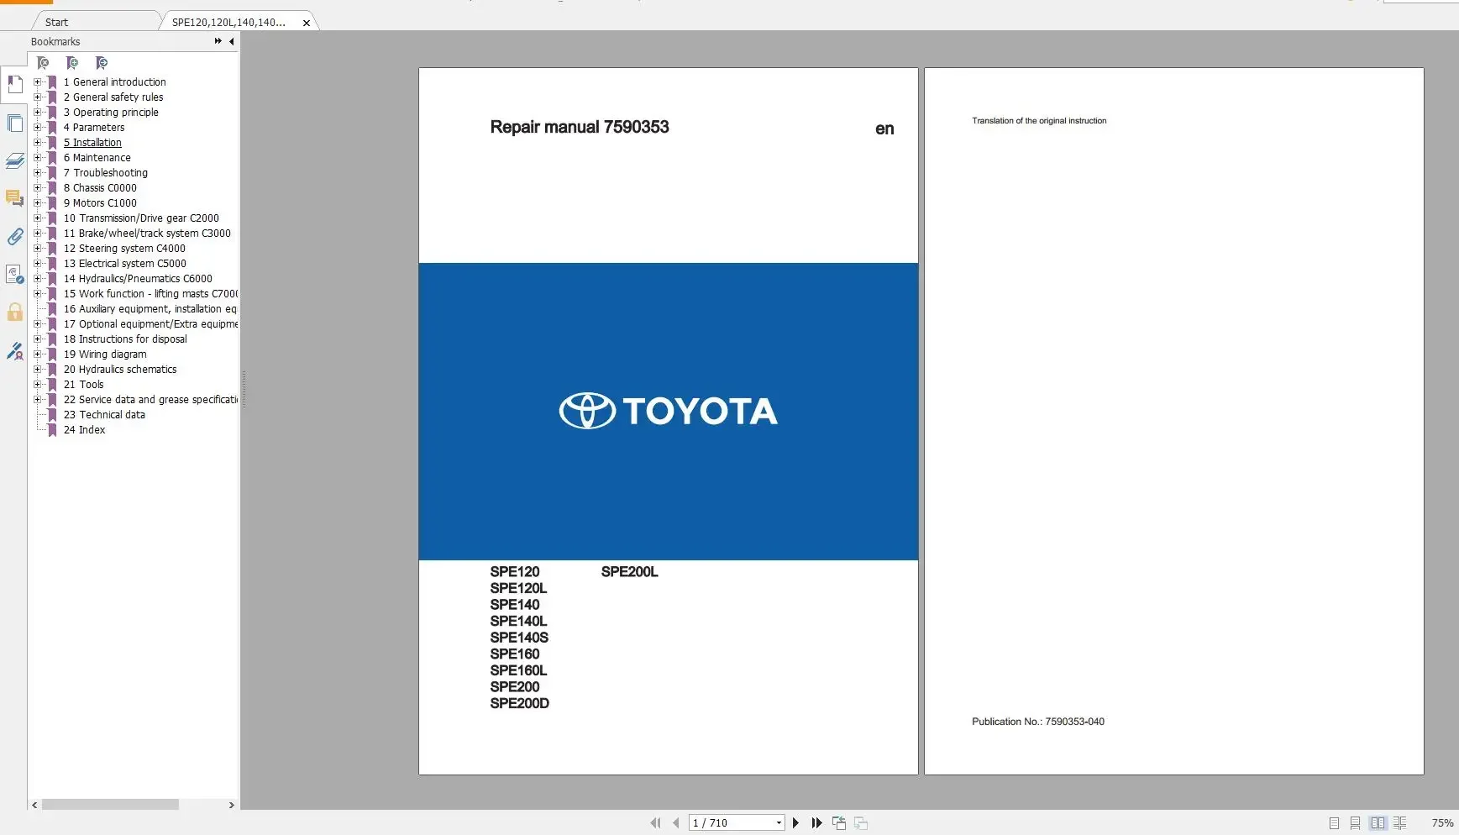
Task: Expand the 19 Wiring diagram bookmark
Action: [37, 354]
